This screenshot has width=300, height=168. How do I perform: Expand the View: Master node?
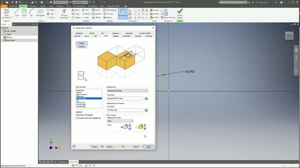pos(2,31)
